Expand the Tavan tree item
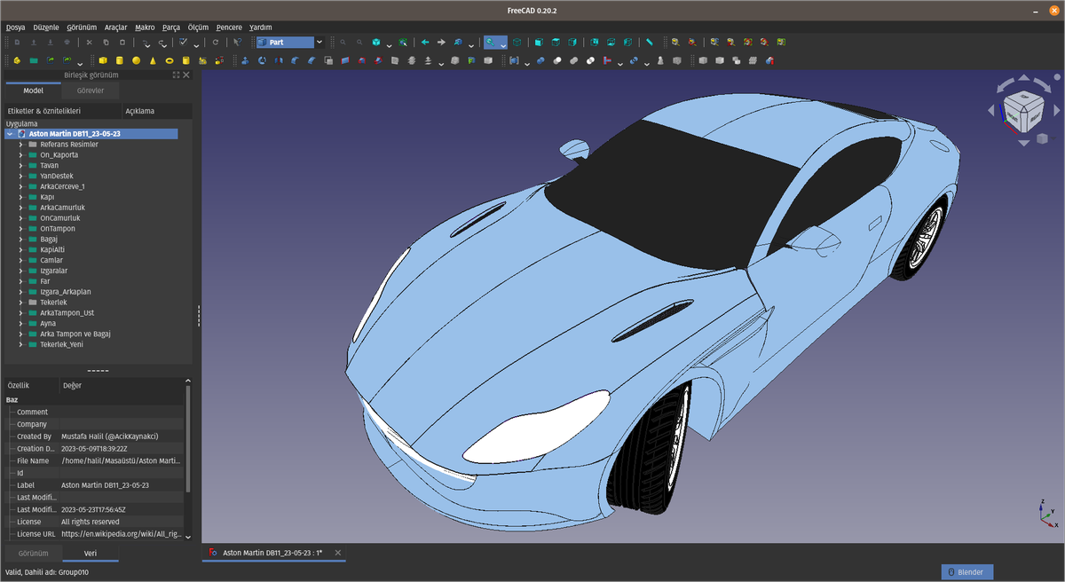 [x=20, y=166]
